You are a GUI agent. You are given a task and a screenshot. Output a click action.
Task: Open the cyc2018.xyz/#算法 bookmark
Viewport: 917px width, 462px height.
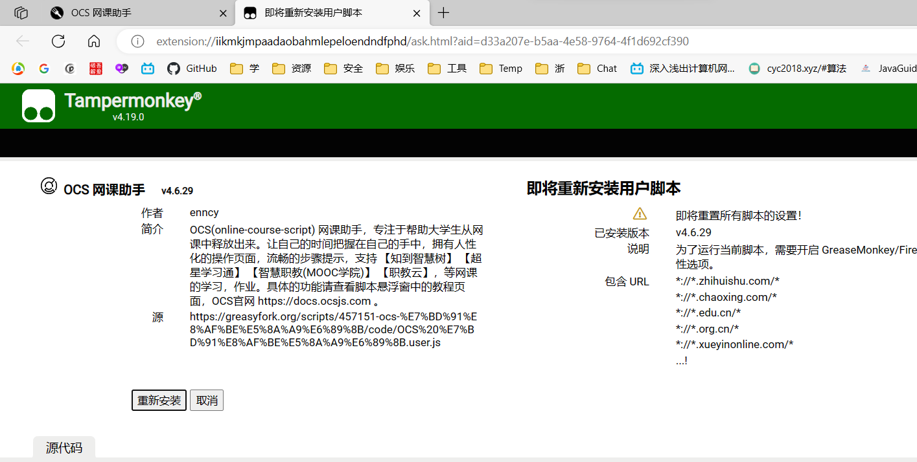(797, 69)
